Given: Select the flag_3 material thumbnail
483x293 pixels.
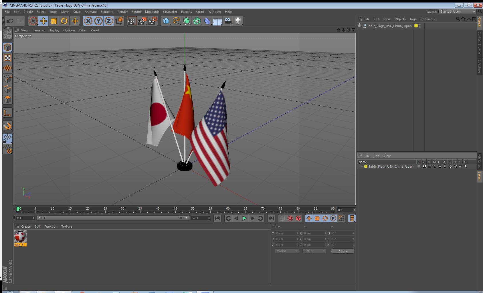Looking at the screenshot, I should [20, 236].
